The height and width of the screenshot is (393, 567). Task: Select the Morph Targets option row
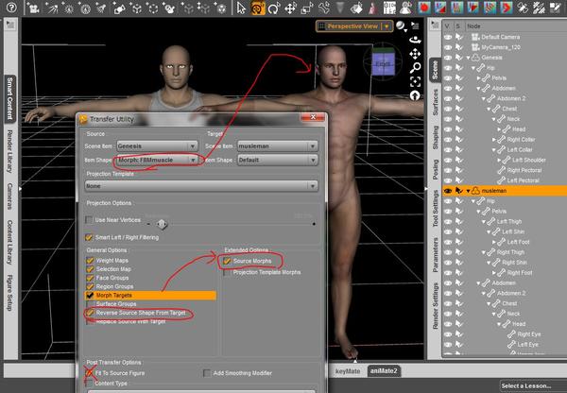[x=150, y=296]
